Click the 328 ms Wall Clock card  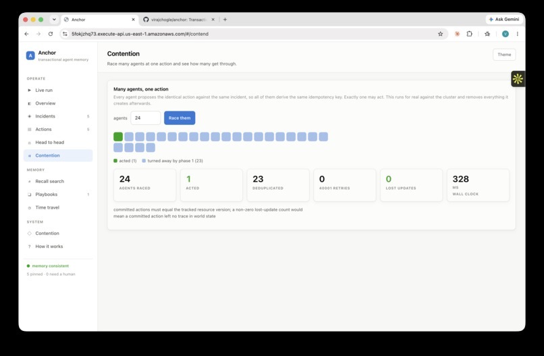[478, 185]
